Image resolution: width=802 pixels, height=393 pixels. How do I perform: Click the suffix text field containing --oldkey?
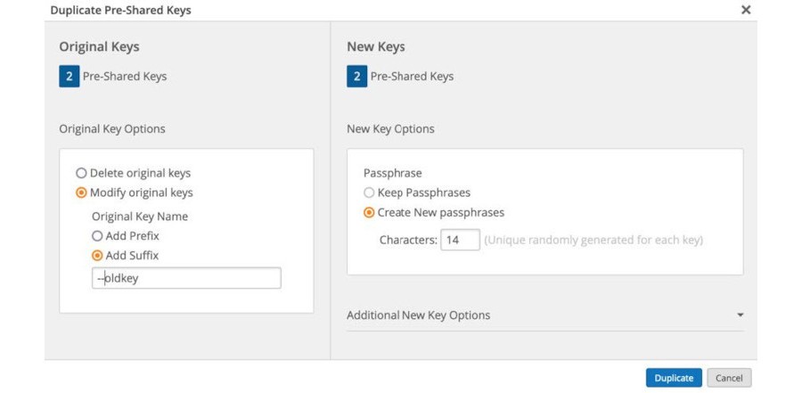[187, 278]
